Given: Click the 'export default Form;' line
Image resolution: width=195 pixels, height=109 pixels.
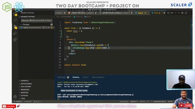Looking at the screenshot, I should [x=75, y=65].
